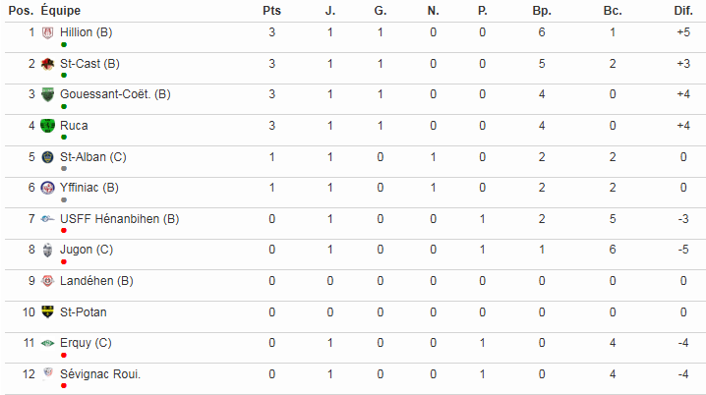Click the St-Cast (B) team logo
This screenshot has width=706, height=395.
(47, 64)
